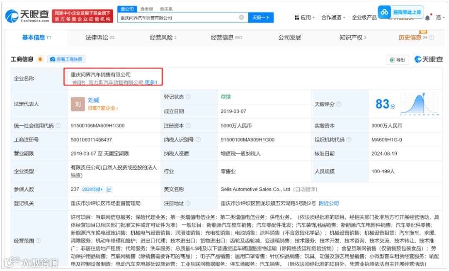
Task: Open 任职7家企业 link
Action: (x=103, y=108)
